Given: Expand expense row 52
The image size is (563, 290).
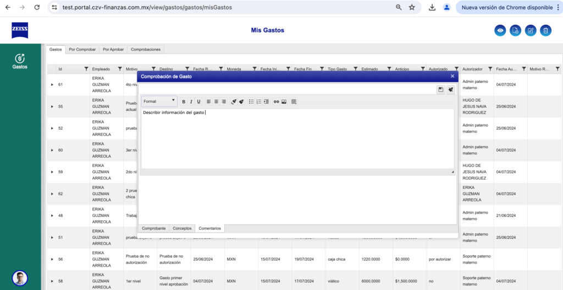Looking at the screenshot, I should 52,129.
